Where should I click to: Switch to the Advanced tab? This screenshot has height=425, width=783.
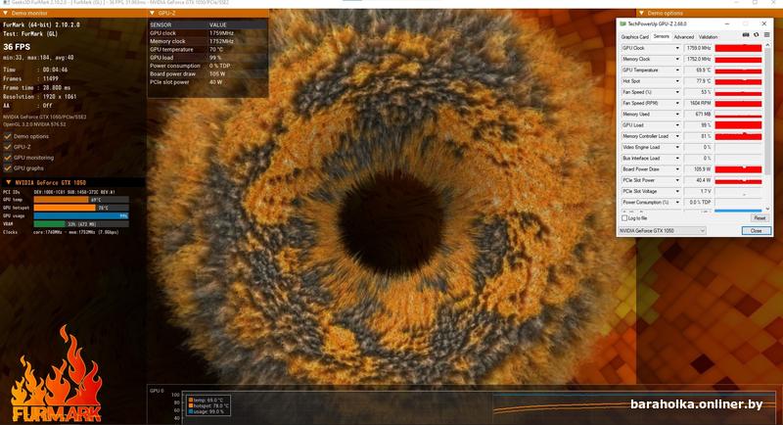[x=683, y=35]
